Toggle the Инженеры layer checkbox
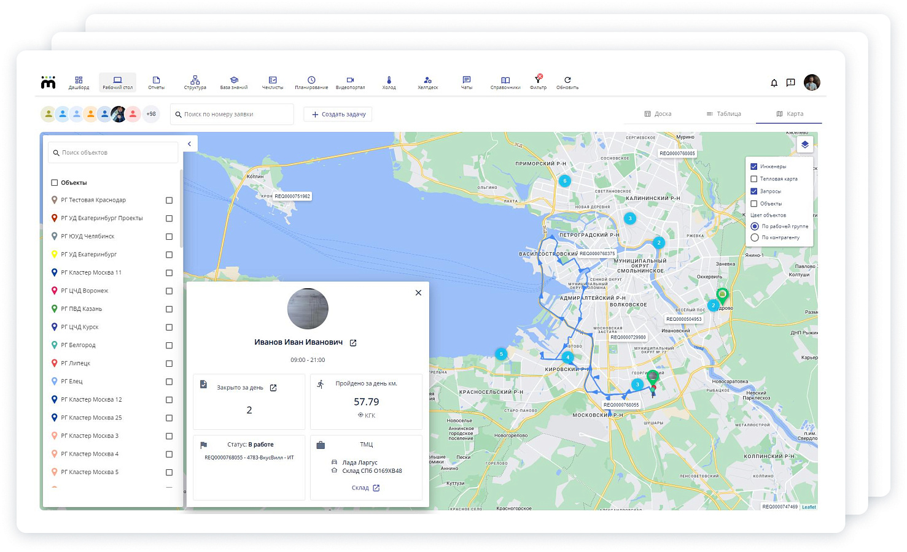907x552 pixels. (754, 166)
